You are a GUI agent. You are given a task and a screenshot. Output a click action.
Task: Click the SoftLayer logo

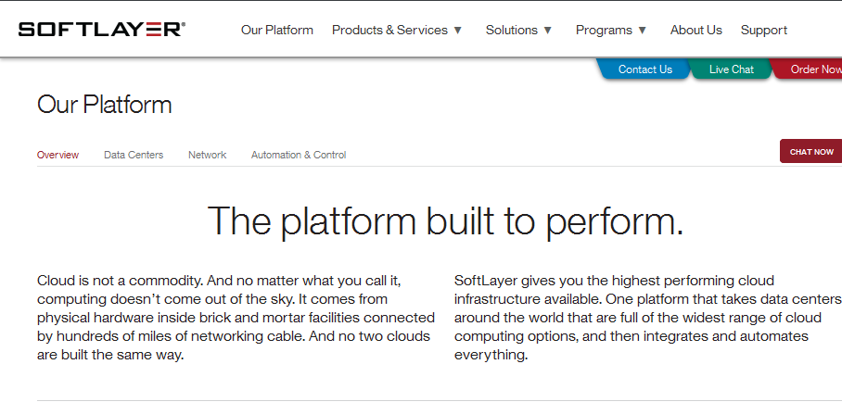click(x=101, y=30)
